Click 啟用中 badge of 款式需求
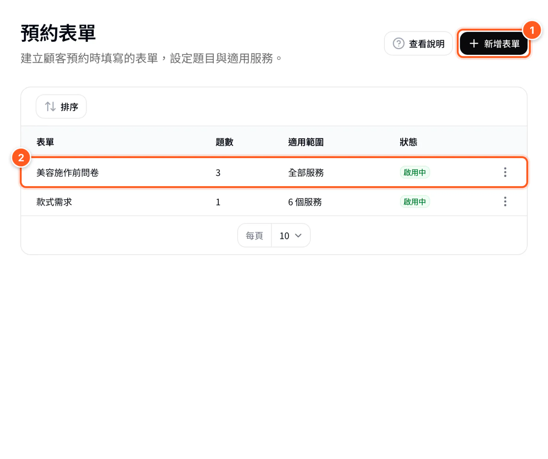548x459 pixels. tap(414, 202)
